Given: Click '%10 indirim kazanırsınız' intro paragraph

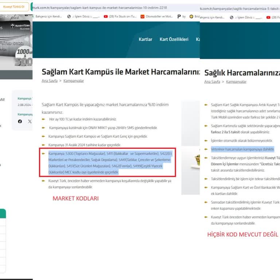Looking at the screenshot, I should [105, 108].
